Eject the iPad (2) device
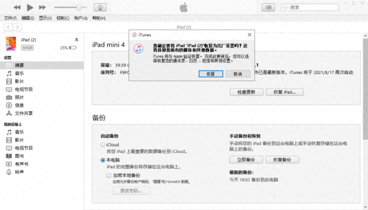The height and width of the screenshot is (210, 368). [76, 40]
